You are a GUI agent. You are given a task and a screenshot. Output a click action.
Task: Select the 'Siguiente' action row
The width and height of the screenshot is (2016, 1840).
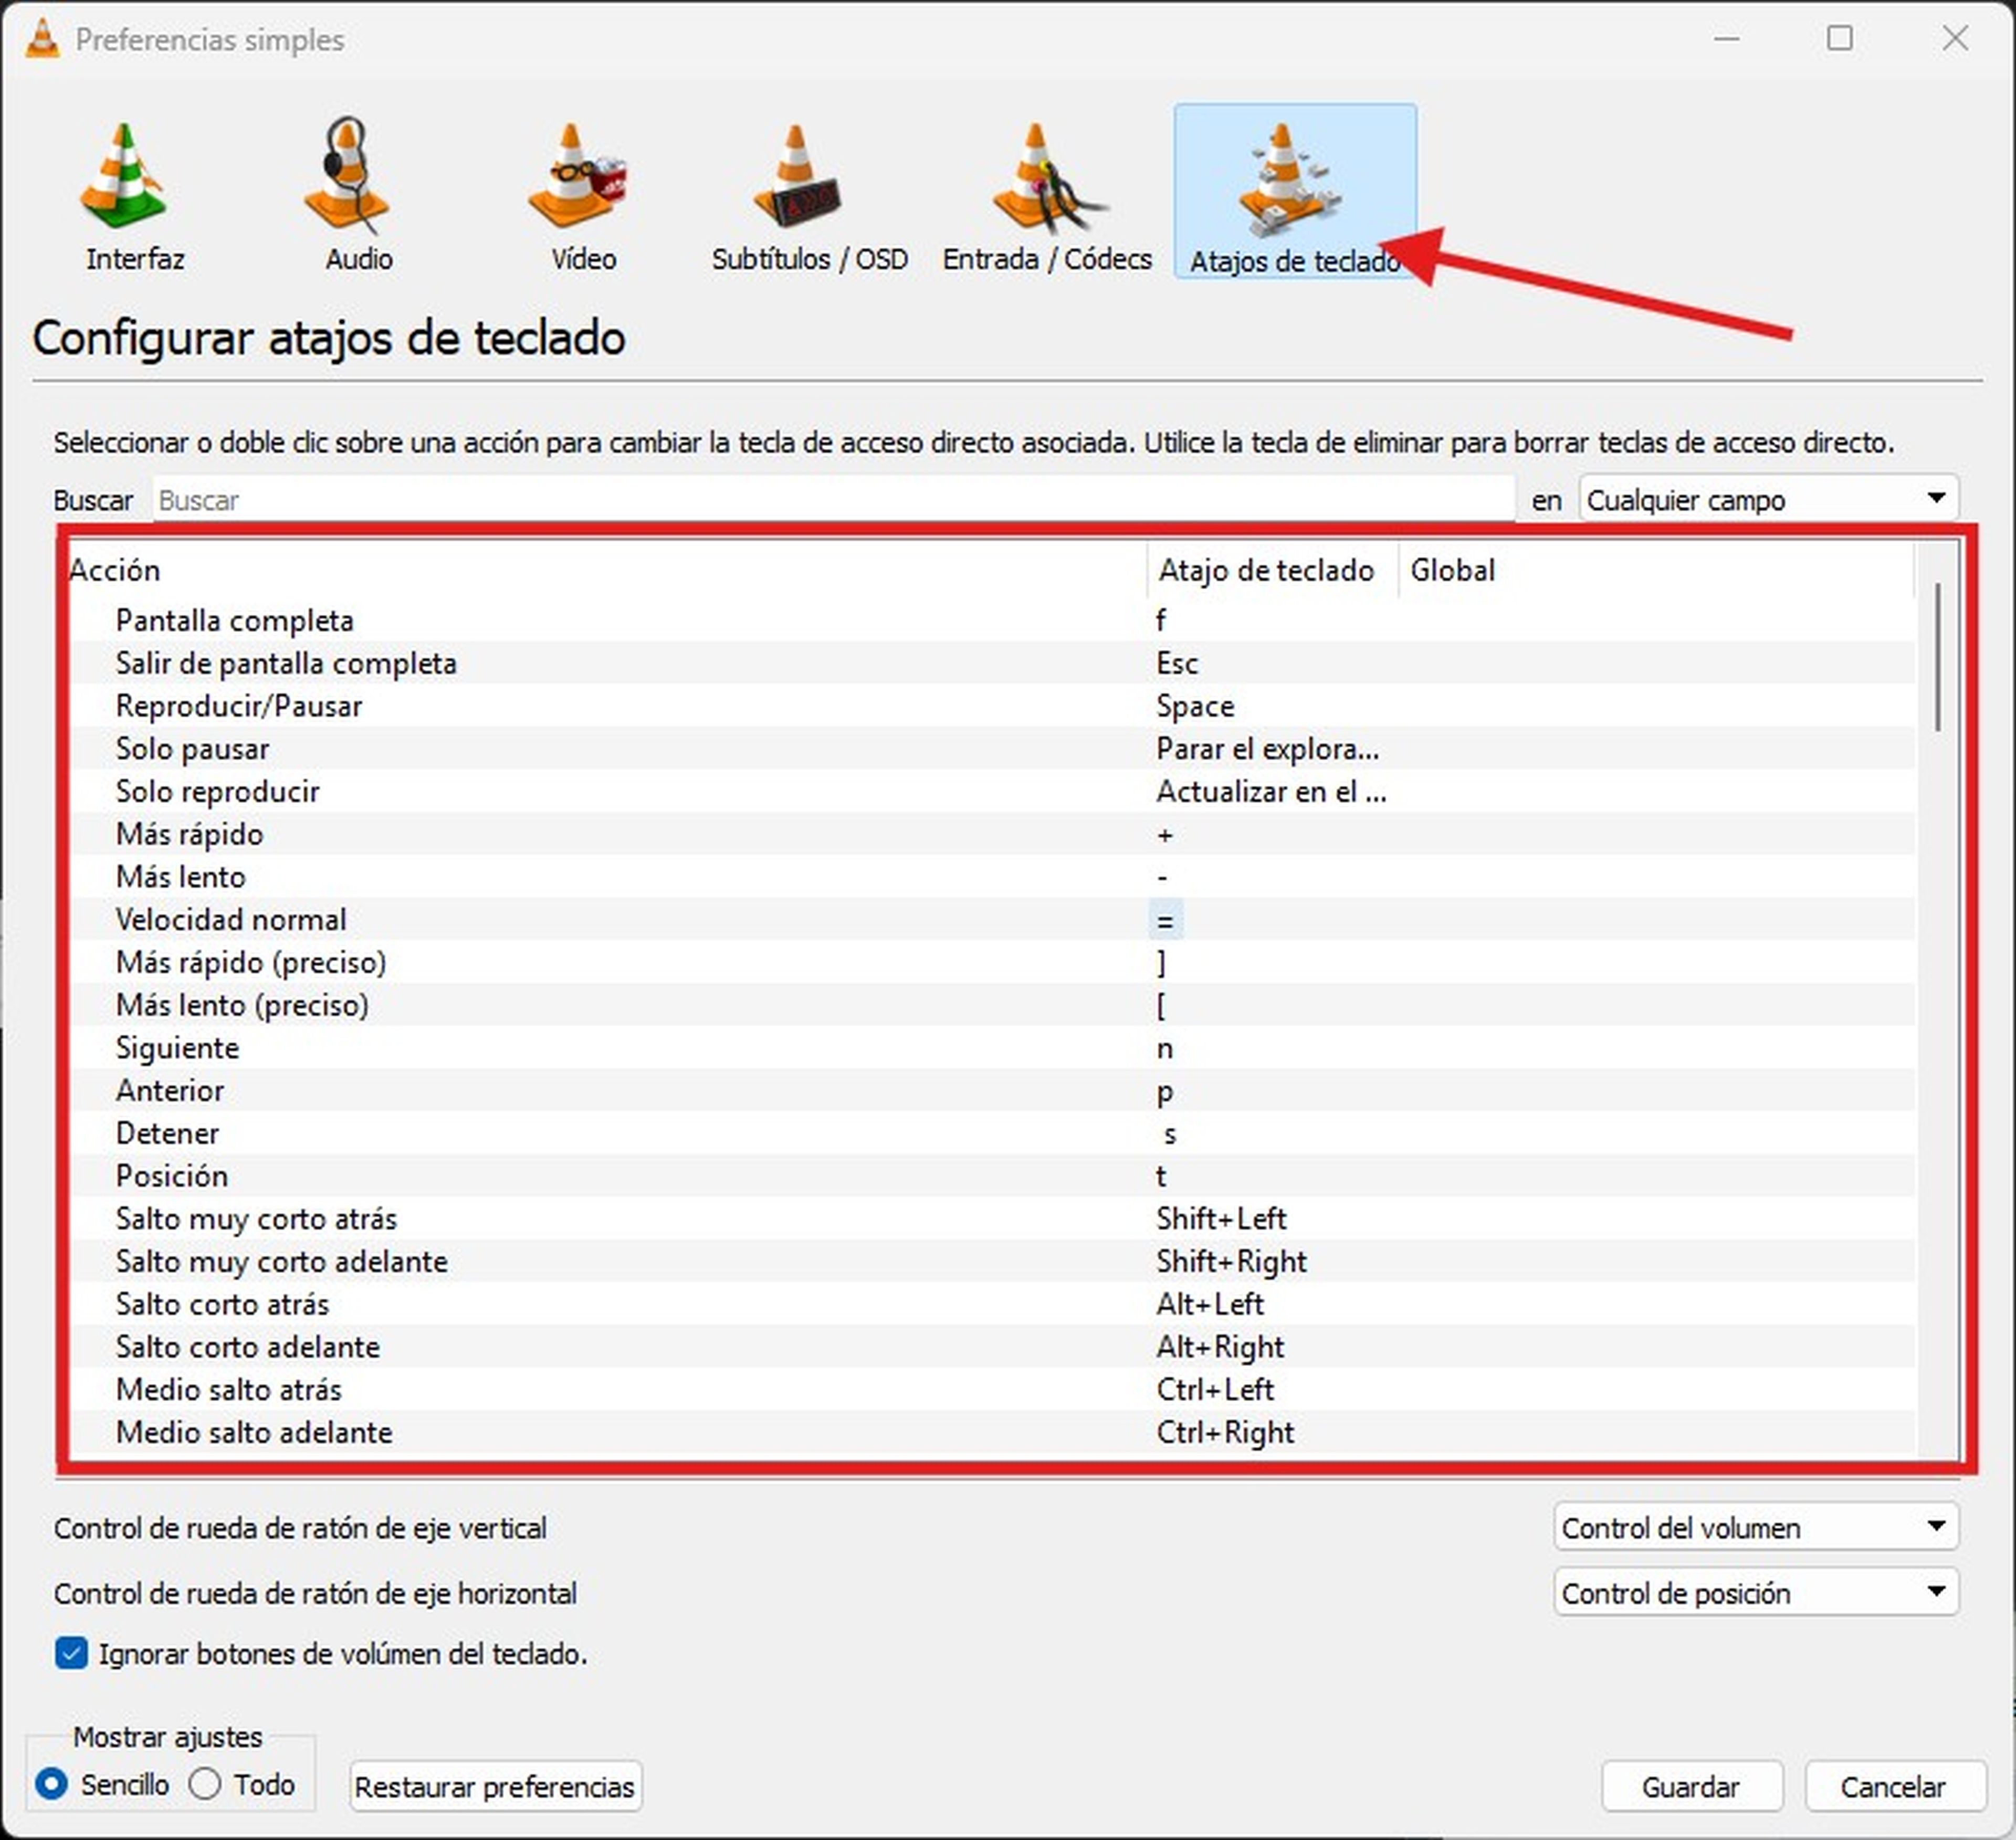[992, 1047]
